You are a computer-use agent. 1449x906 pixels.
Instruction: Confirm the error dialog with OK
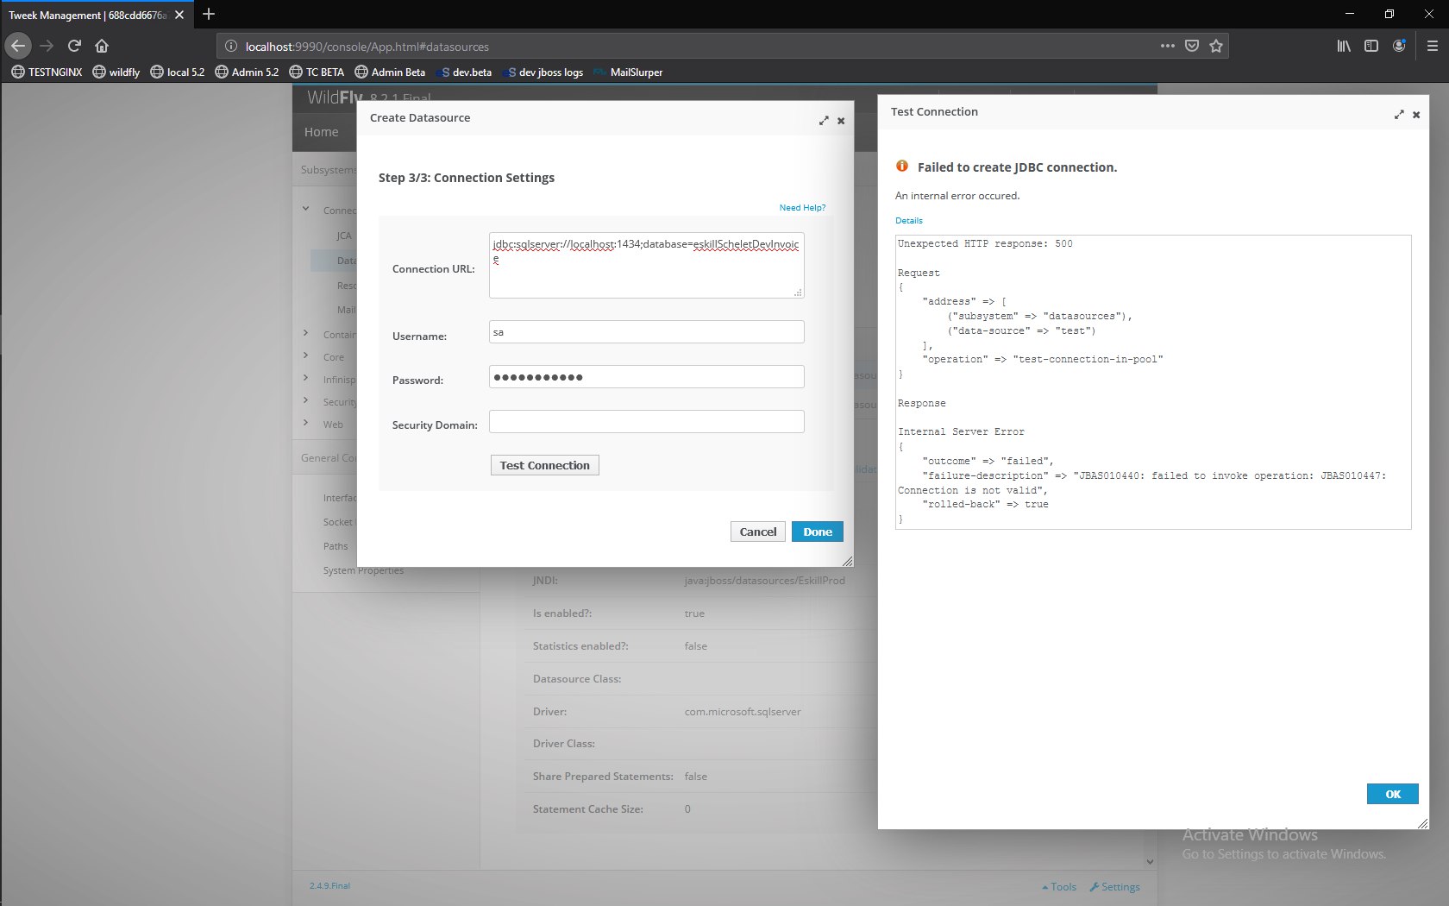pos(1393,794)
